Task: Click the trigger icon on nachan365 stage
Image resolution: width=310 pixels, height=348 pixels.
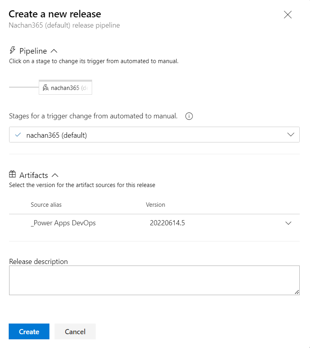Action: click(x=45, y=88)
